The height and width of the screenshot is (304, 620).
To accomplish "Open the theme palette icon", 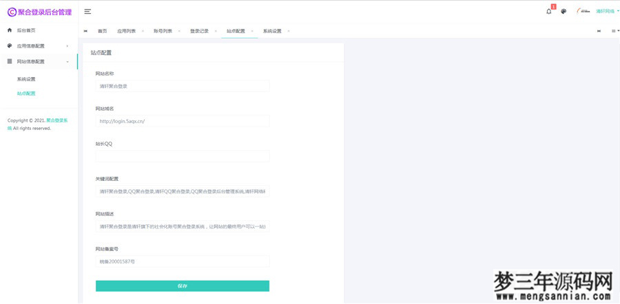I will click(x=564, y=12).
